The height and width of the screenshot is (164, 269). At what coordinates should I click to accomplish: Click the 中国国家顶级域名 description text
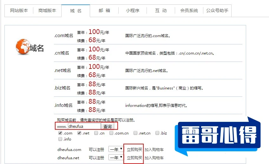[170, 53]
